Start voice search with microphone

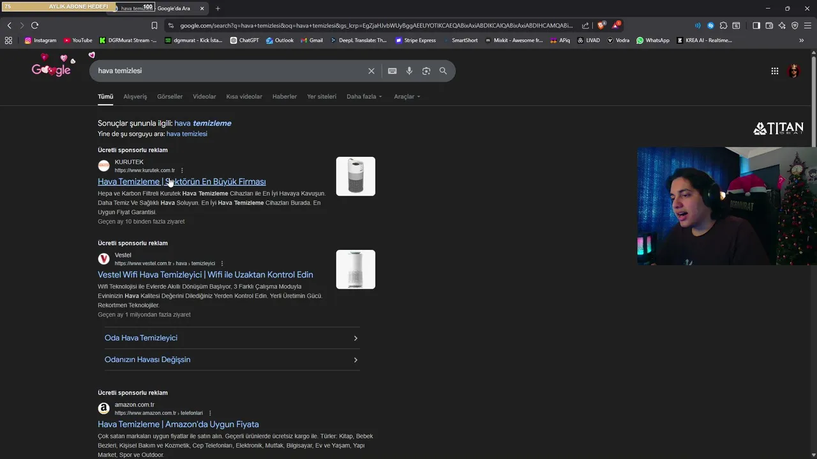click(x=409, y=71)
